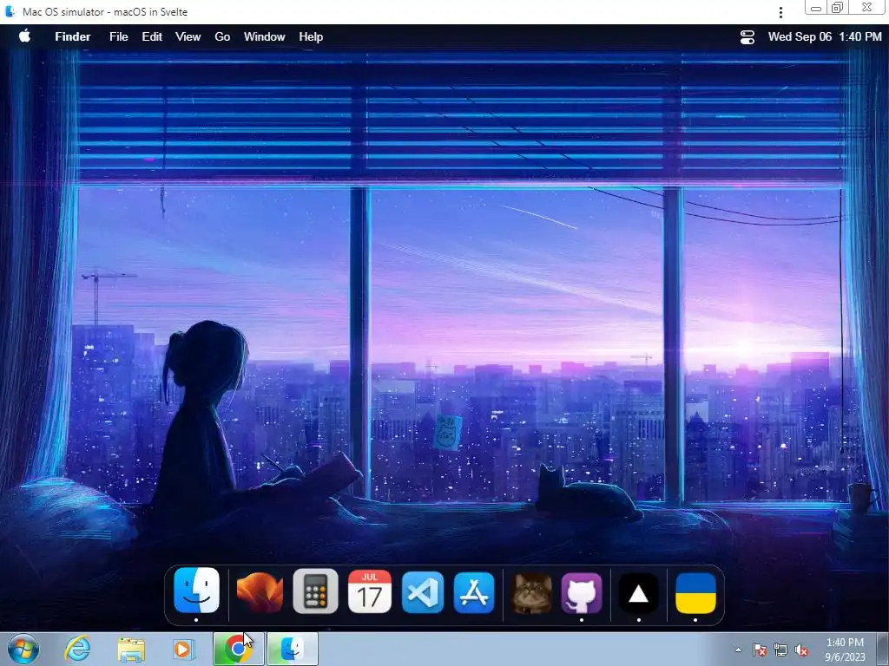Click the Windows Start button
Viewport: 889px width, 666px height.
click(23, 649)
